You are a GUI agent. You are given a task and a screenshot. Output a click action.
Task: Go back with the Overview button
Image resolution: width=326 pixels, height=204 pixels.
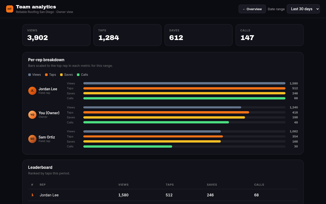click(x=252, y=9)
